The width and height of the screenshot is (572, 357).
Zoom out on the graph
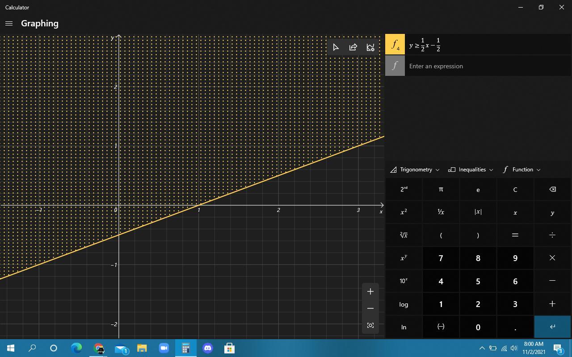tap(370, 308)
